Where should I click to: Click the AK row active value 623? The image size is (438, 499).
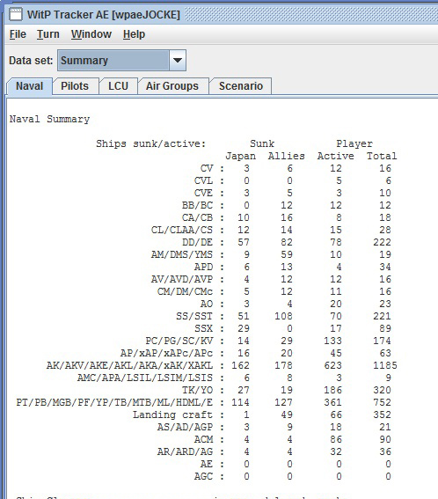point(332,365)
